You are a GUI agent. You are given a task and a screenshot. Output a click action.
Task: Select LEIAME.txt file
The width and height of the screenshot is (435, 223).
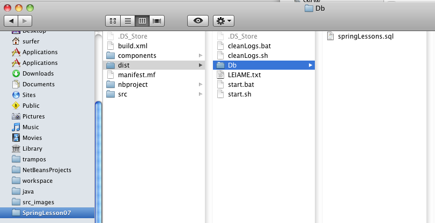(264, 75)
